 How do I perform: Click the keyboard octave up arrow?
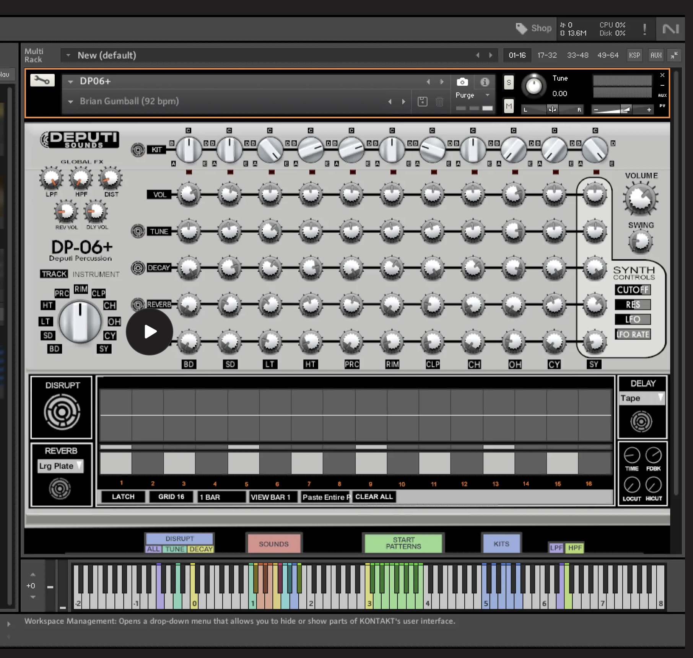33,575
